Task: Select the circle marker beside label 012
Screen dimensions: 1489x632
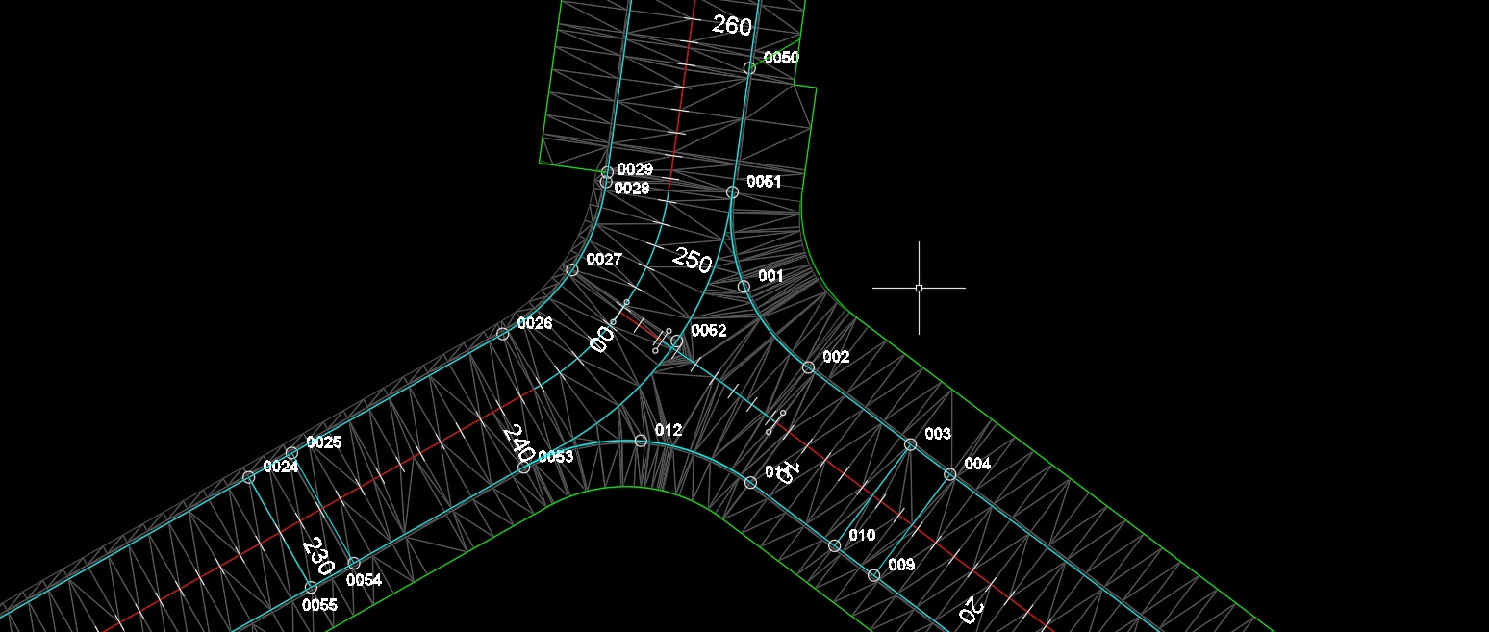Action: coord(641,441)
